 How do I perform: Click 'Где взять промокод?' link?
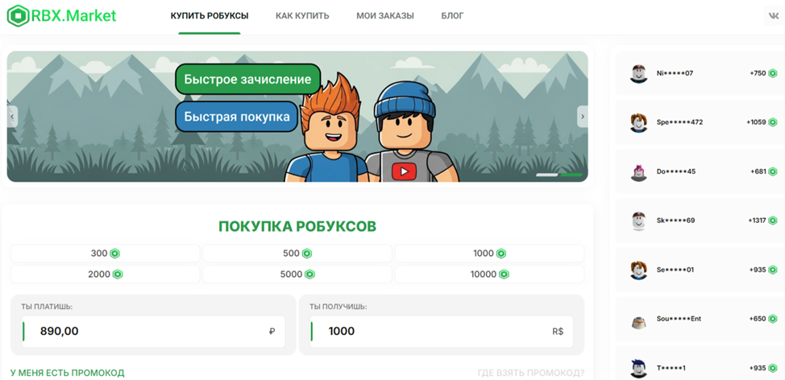click(x=530, y=373)
